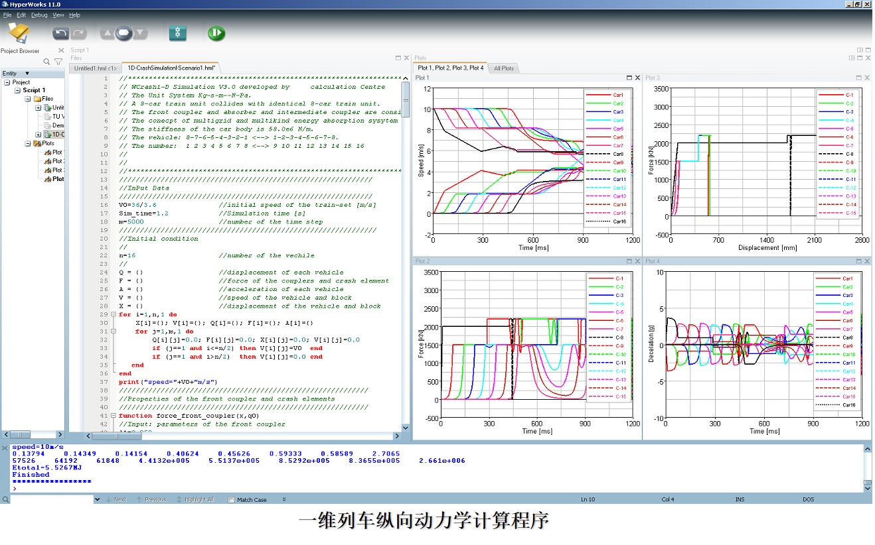The width and height of the screenshot is (875, 545).
Task: Maximize the Plot 4 panel
Action: click(x=858, y=261)
